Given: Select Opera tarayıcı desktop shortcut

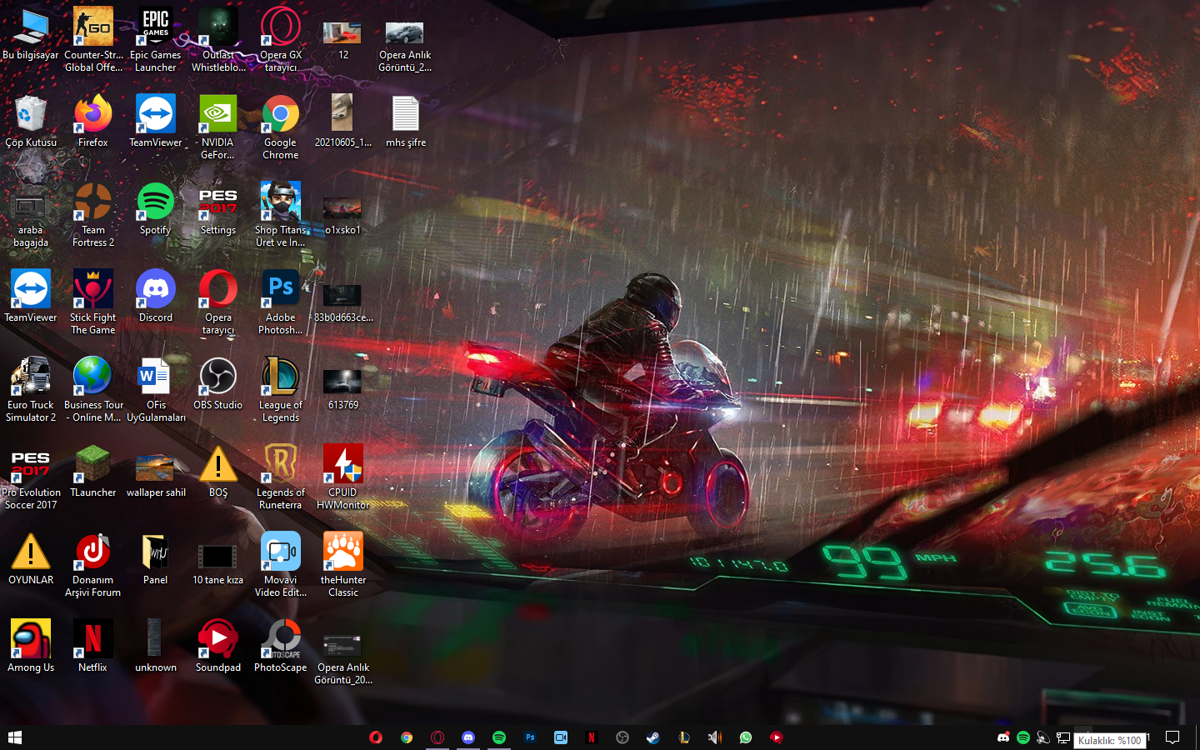Looking at the screenshot, I should pos(218,302).
